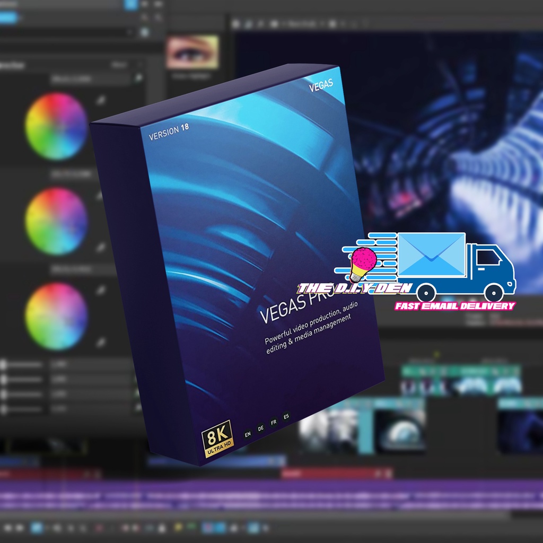This screenshot has width=543, height=543.
Task: Click the eyedropper beside the bottom color wheel
Action: [100, 290]
